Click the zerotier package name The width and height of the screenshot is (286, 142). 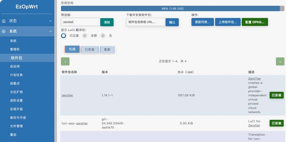point(67,95)
